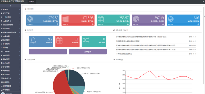This screenshot has height=94, width=205.
Task: Expand the 安全巡检管理 sidebar menu
Action: [11, 25]
